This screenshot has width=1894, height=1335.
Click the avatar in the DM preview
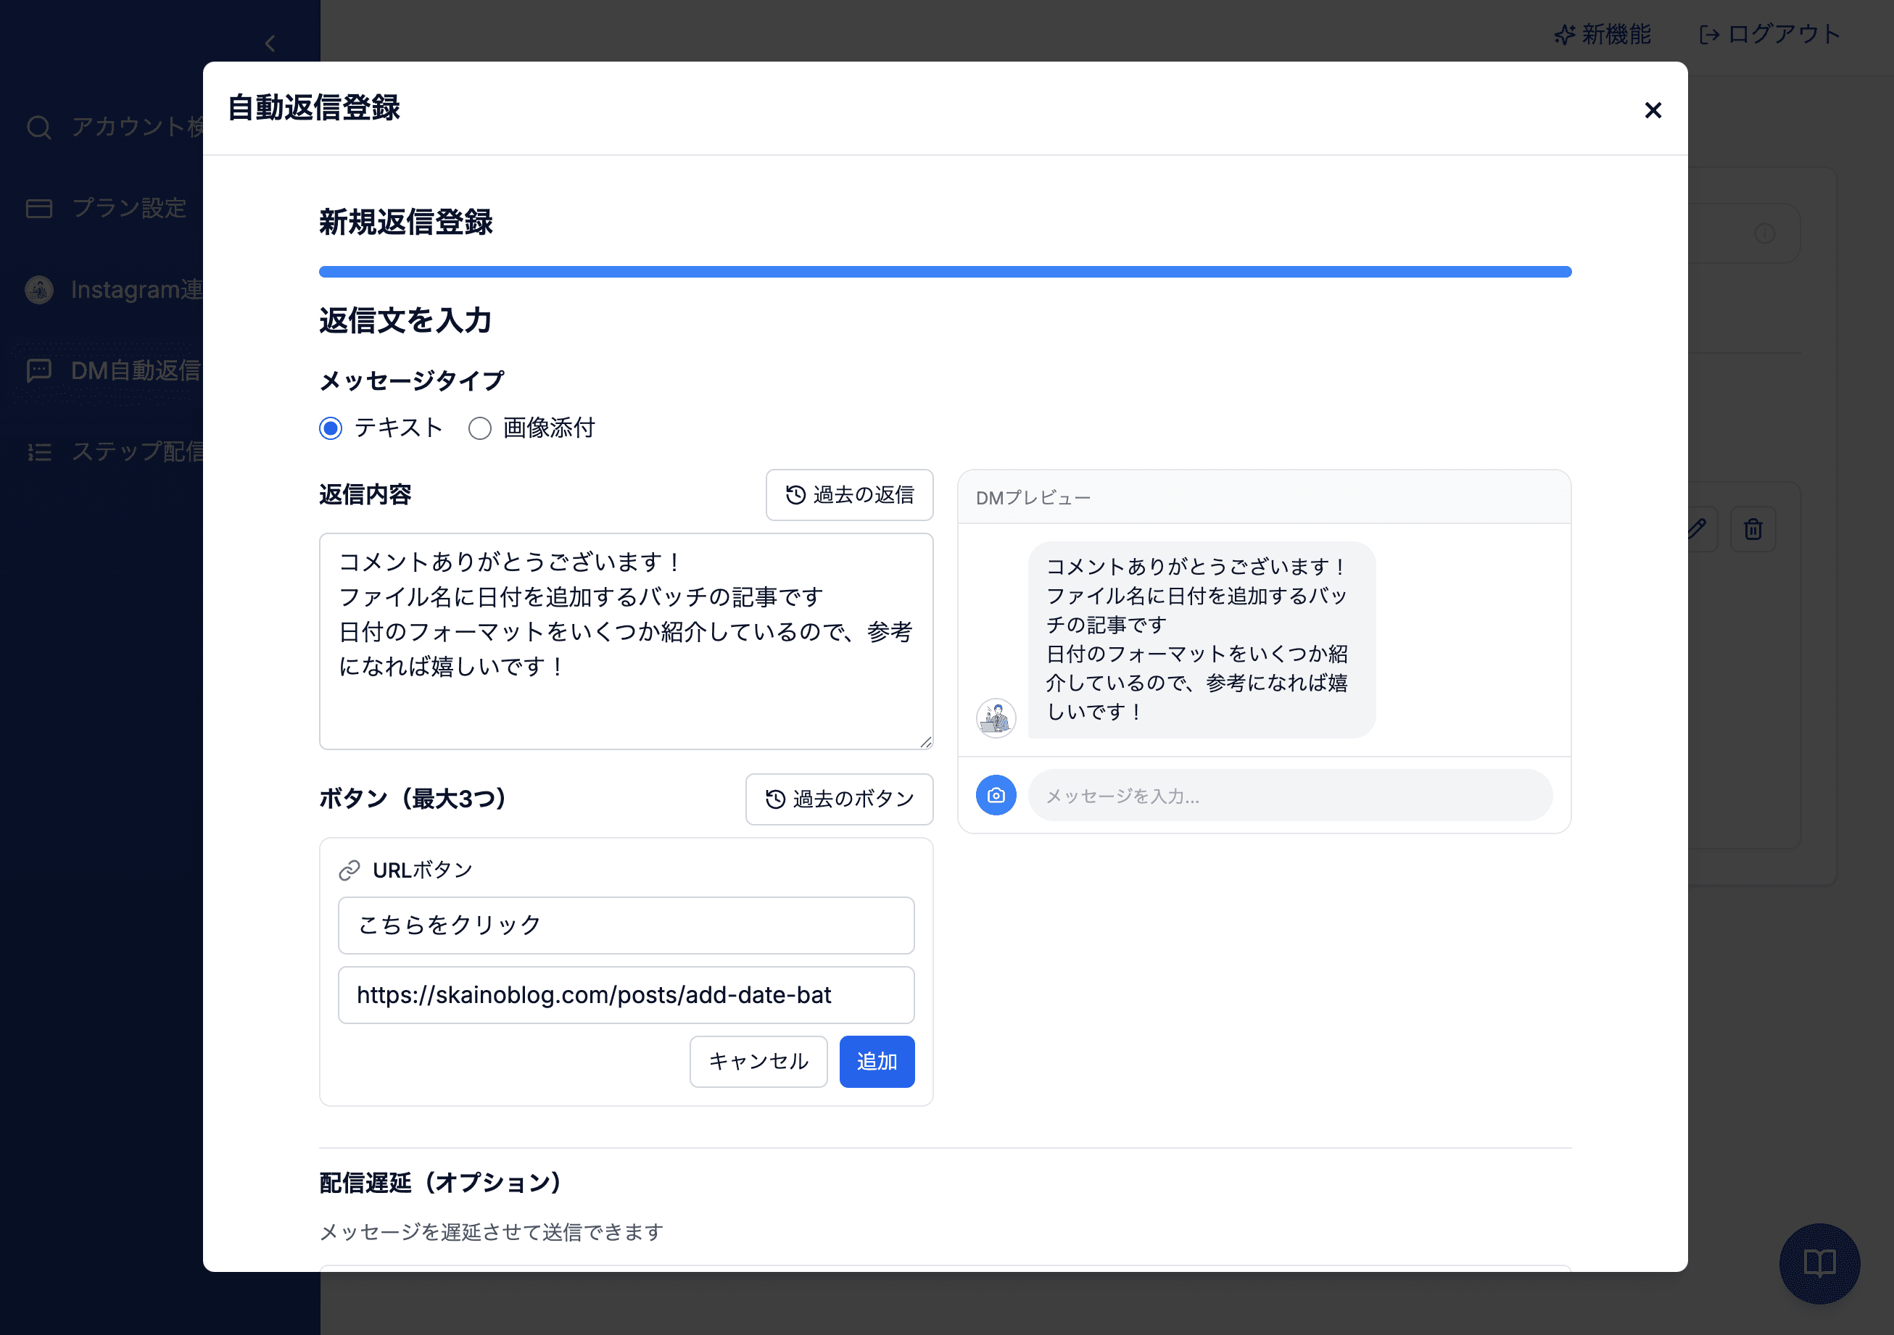[x=996, y=718]
